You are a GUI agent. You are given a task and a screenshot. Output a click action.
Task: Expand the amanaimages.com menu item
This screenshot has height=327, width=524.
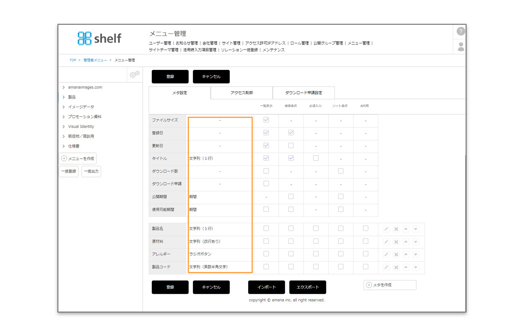tap(64, 87)
